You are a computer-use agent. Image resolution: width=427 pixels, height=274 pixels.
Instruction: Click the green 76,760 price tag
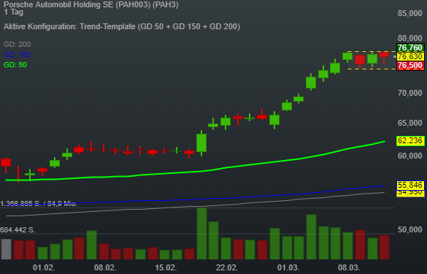(410, 47)
